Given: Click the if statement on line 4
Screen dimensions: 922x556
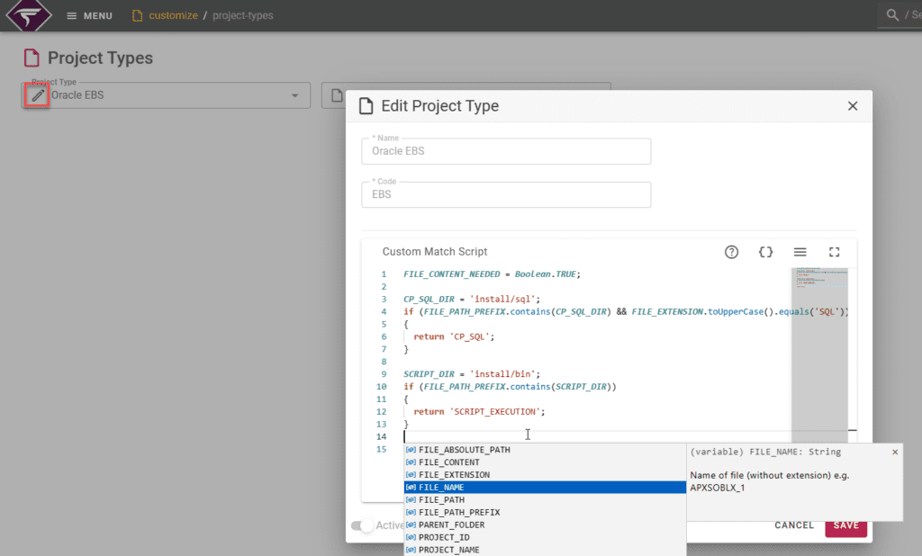Looking at the screenshot, I should [x=627, y=312].
